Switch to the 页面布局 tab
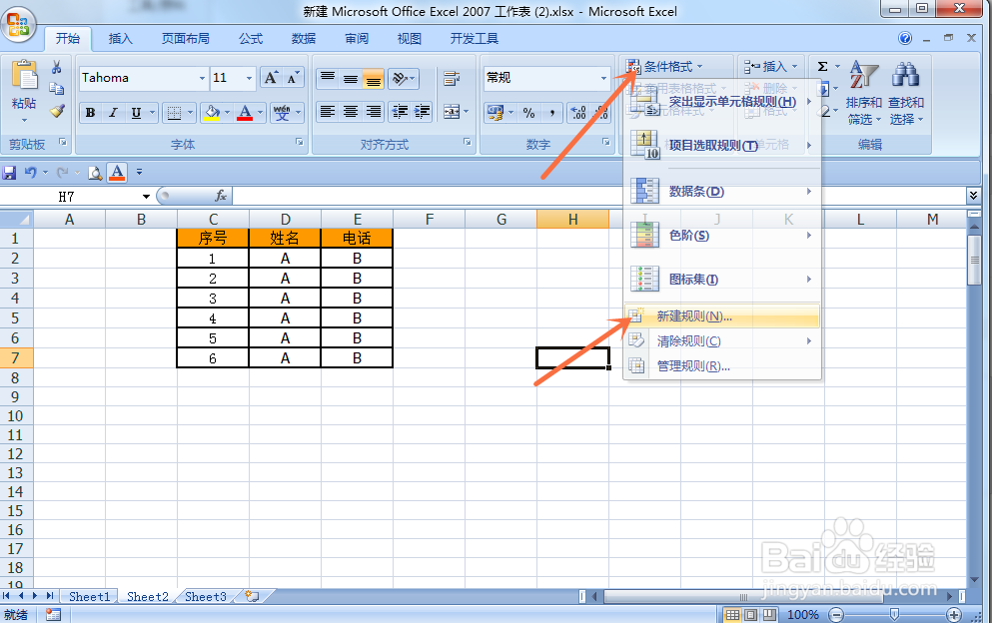 click(186, 39)
